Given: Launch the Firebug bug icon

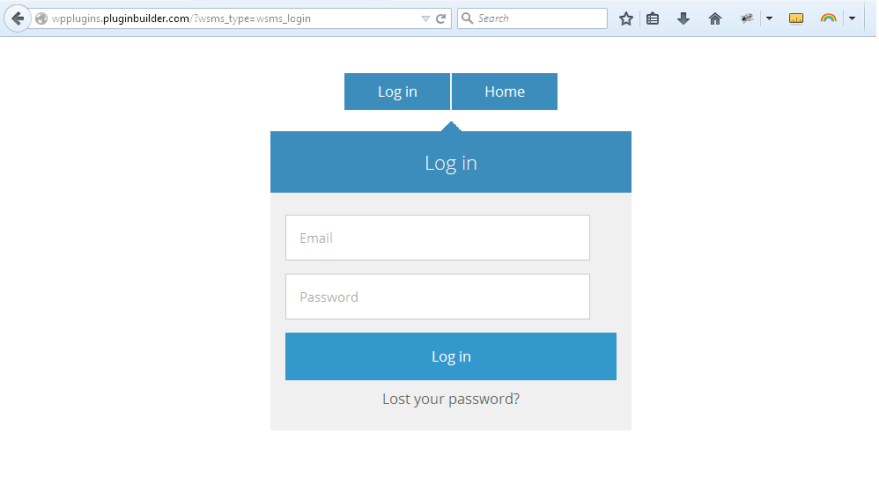Looking at the screenshot, I should (747, 18).
